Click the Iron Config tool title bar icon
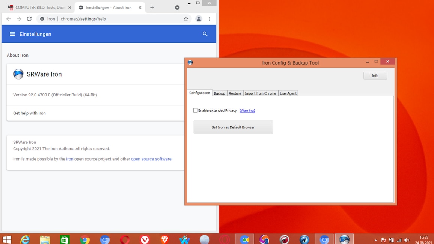 coord(190,63)
